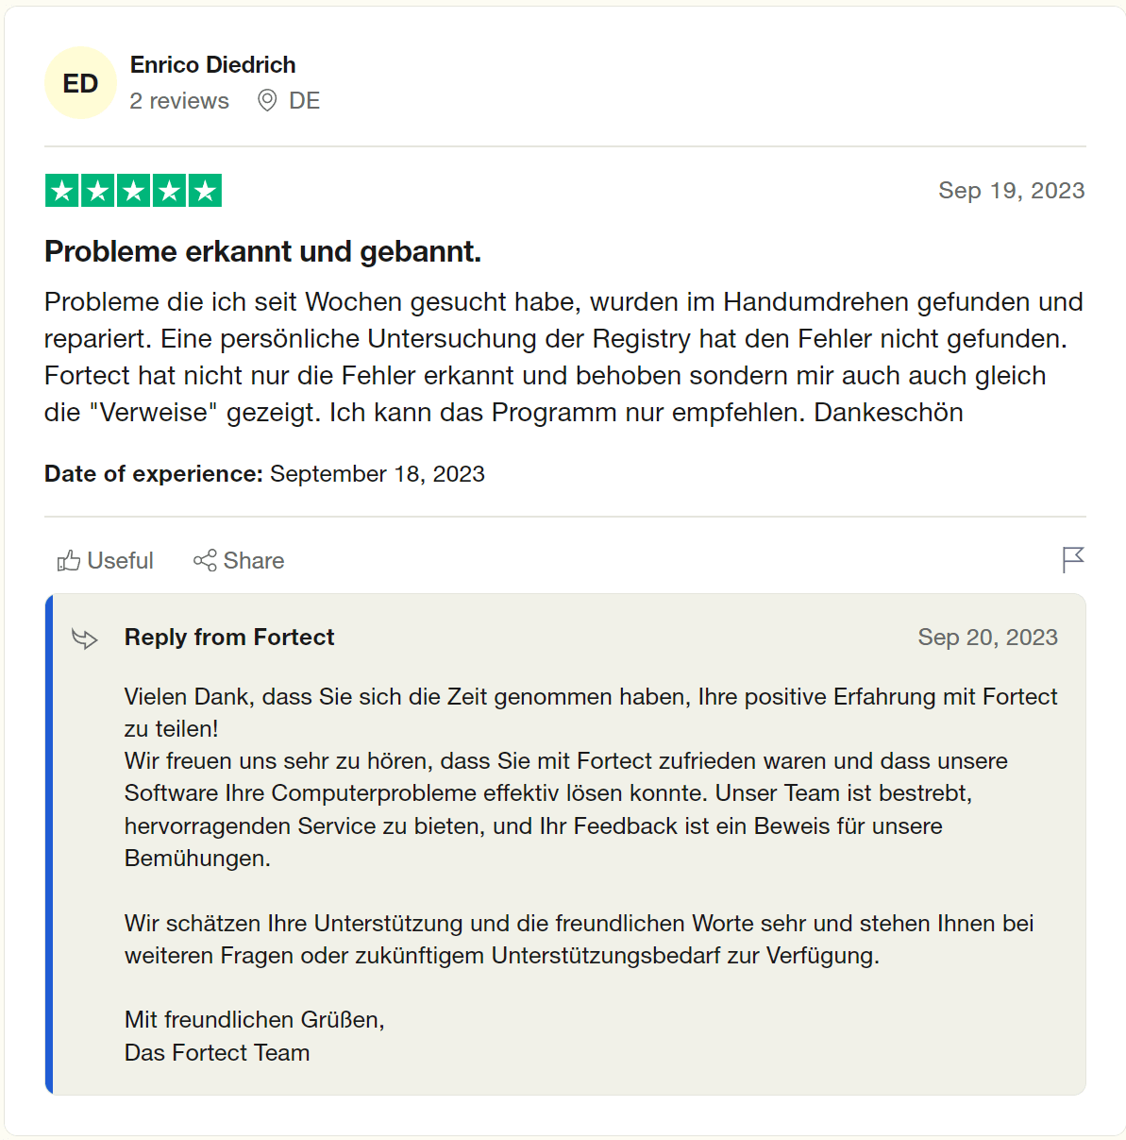Open Enrico Diedrich's profile name link
The height and width of the screenshot is (1140, 1126).
coord(212,64)
